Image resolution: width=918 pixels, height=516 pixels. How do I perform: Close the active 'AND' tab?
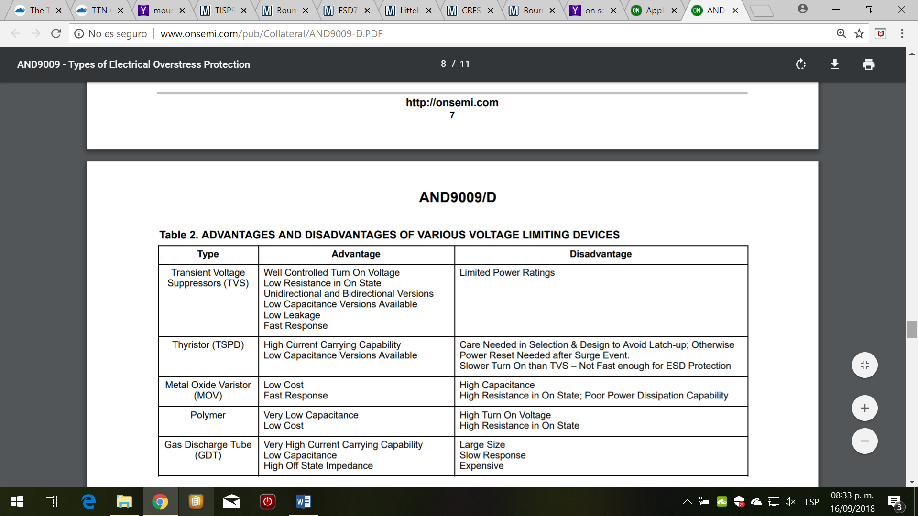(x=735, y=11)
